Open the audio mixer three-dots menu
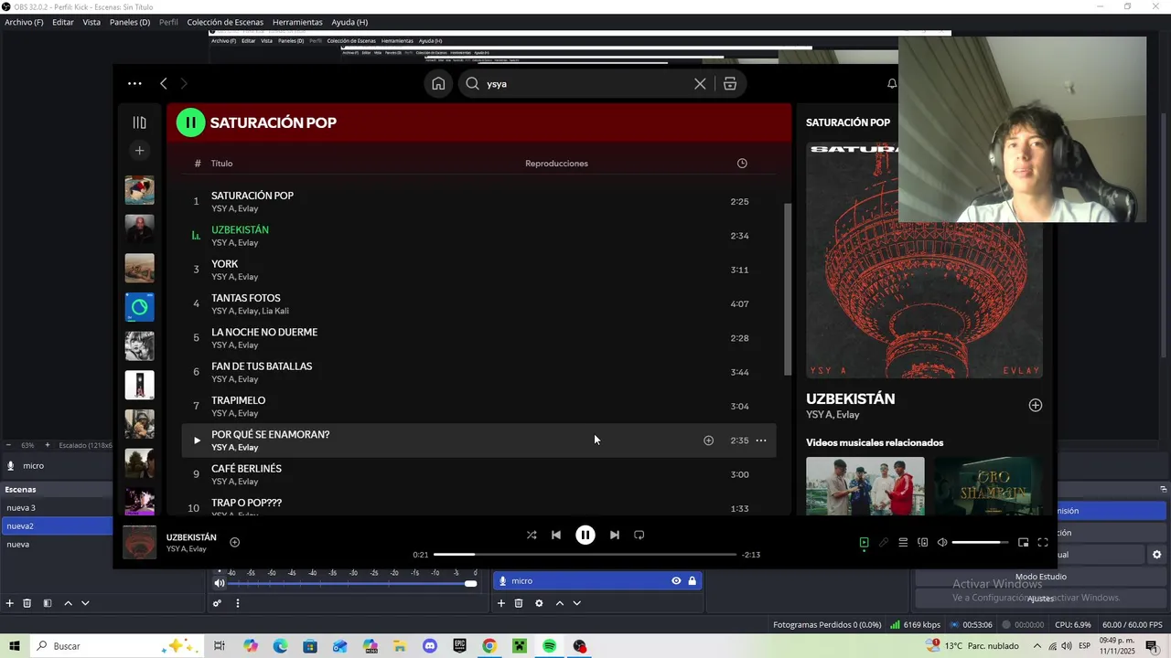The image size is (1171, 658). coord(238,603)
